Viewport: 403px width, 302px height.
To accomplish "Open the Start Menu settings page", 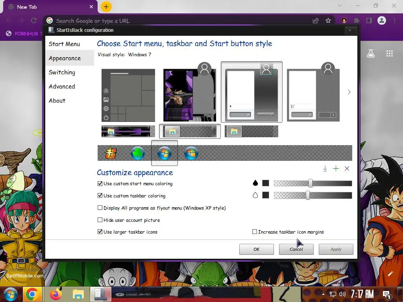I will pos(64,44).
